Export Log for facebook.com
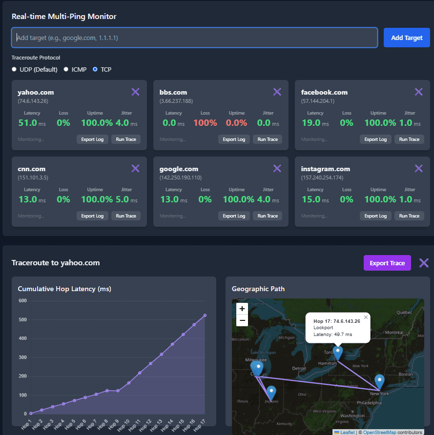434x435 pixels. click(375, 139)
